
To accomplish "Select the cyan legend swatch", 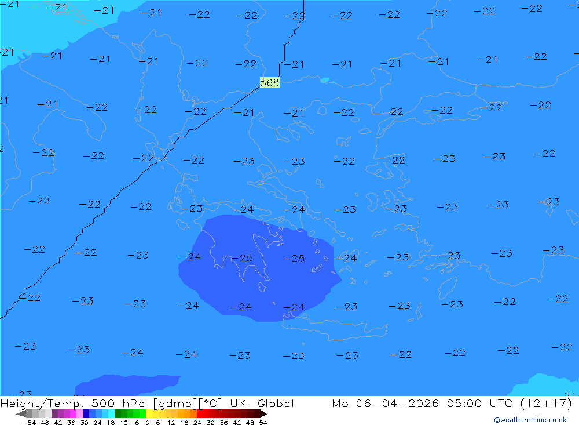I will [111, 413].
